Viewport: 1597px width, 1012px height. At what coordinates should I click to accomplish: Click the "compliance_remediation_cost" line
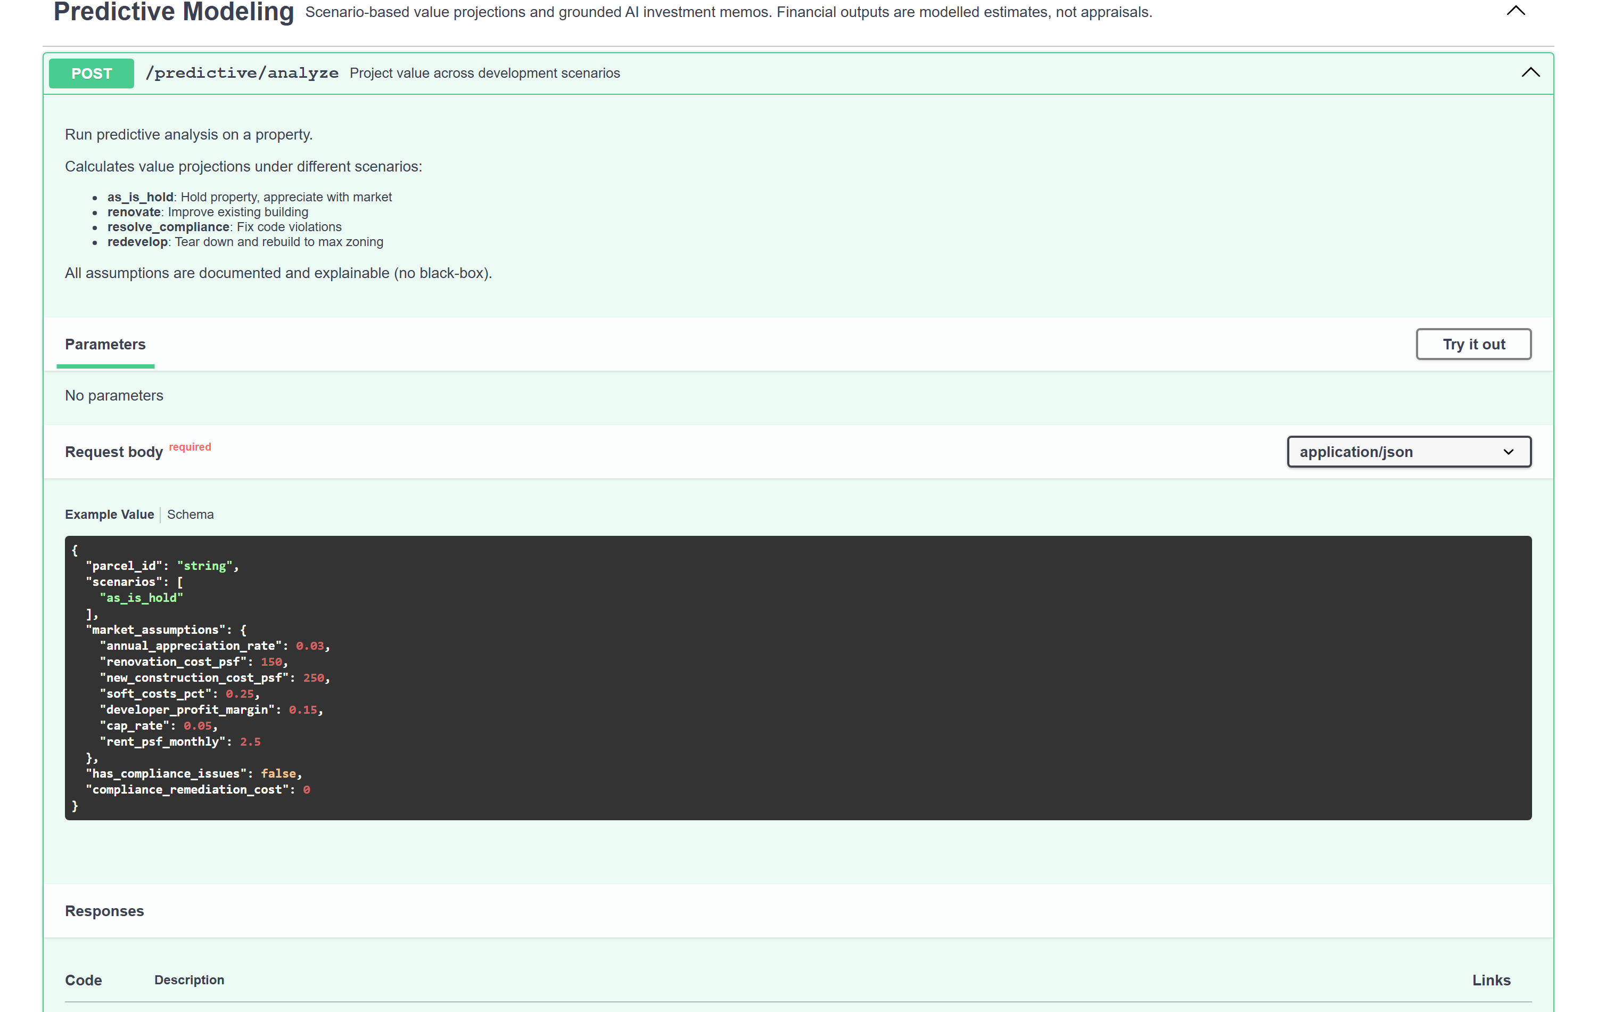point(197,789)
